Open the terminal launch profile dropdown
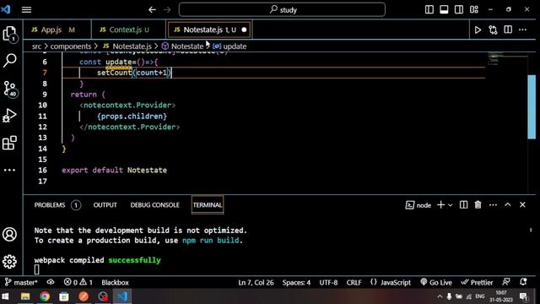540x304 pixels. [x=450, y=205]
